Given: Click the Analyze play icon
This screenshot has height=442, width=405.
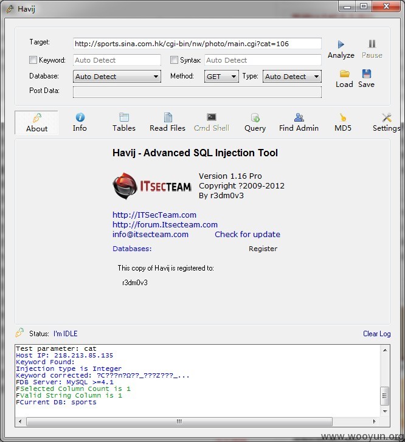Looking at the screenshot, I should [341, 44].
